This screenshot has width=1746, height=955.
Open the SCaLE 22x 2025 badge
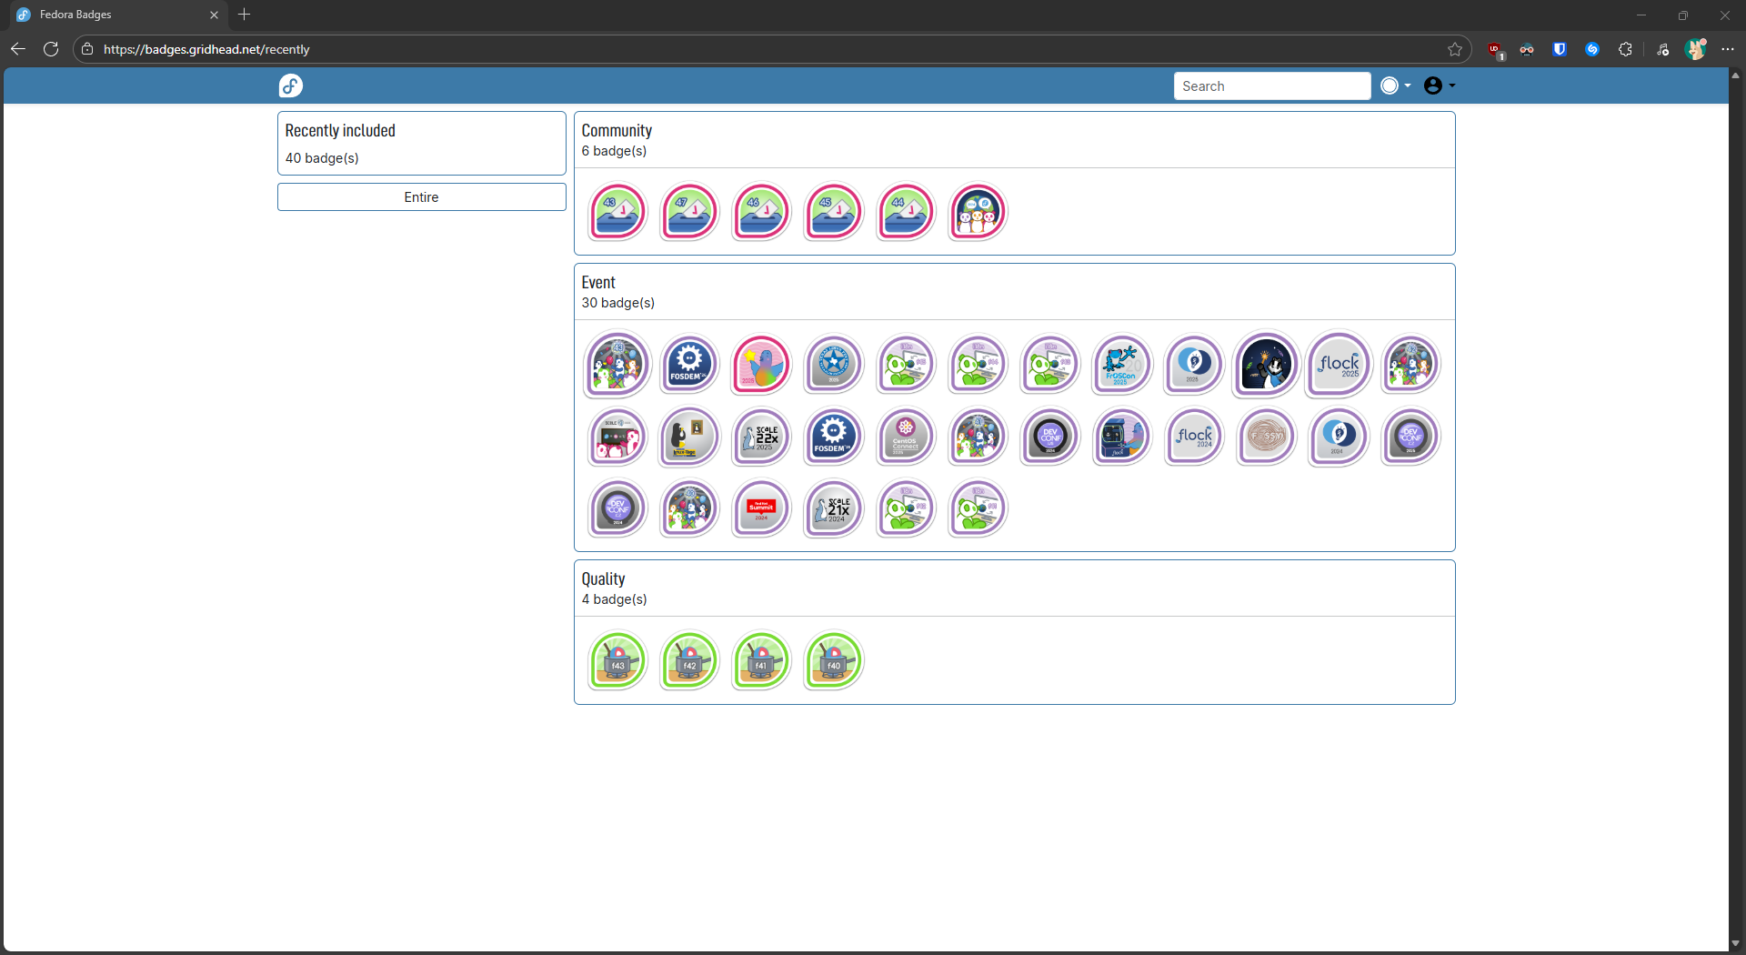click(x=761, y=437)
